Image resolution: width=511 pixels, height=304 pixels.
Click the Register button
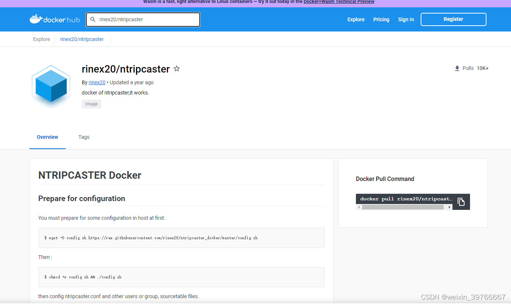453,19
